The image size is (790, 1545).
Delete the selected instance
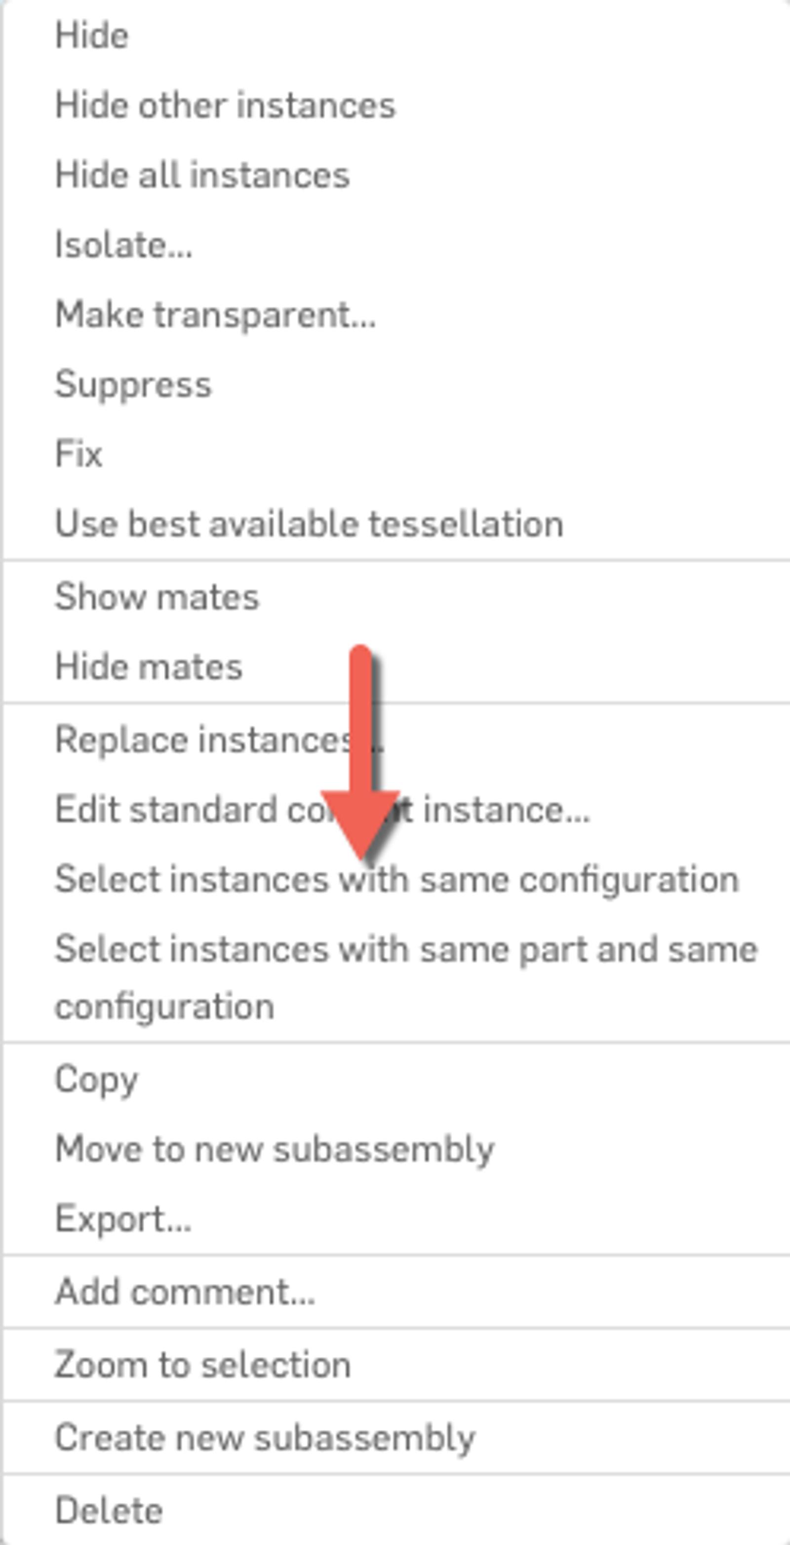(109, 1509)
